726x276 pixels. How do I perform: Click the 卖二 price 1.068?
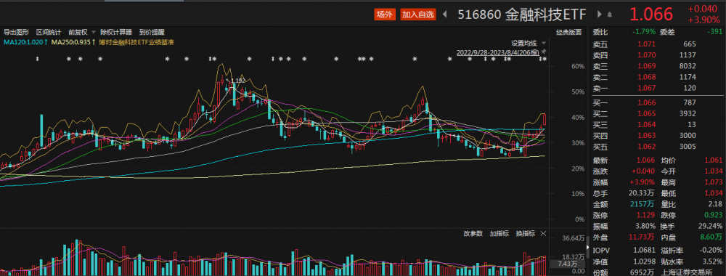(647, 77)
